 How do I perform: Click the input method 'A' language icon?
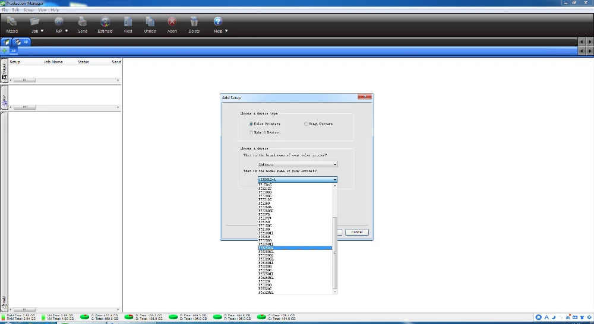[546, 317]
